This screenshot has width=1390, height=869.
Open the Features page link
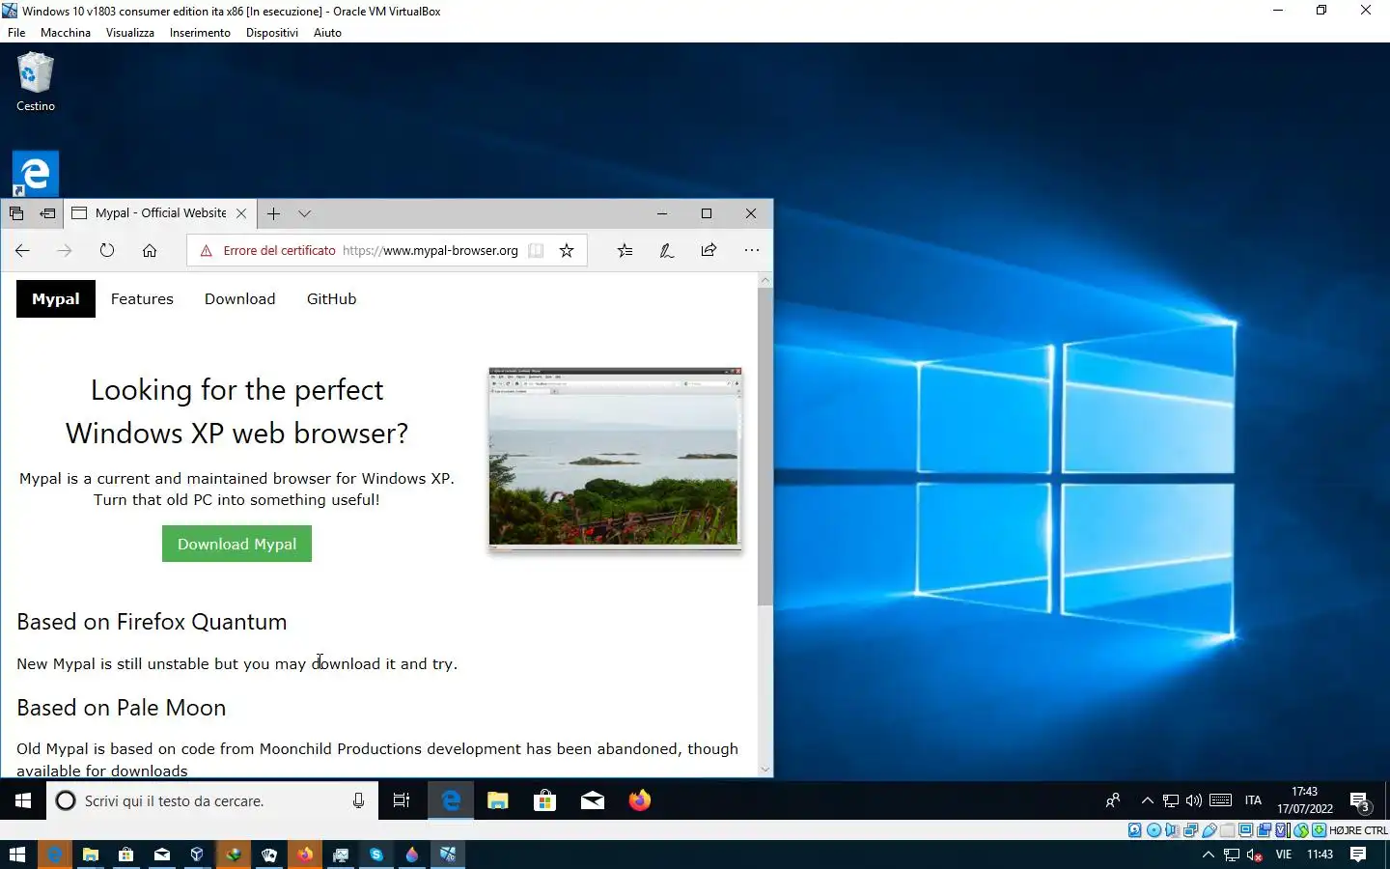coord(142,299)
